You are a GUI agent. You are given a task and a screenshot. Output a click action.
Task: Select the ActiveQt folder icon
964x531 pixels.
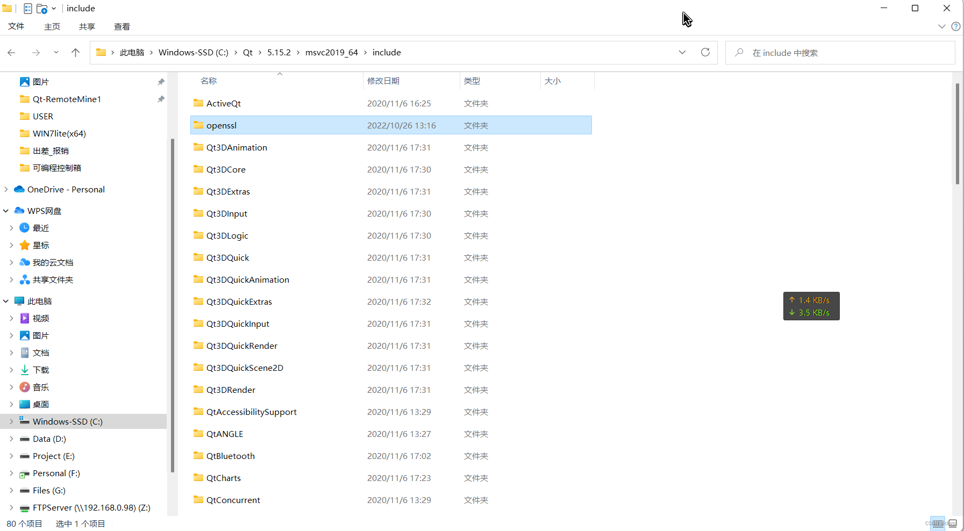pos(198,103)
